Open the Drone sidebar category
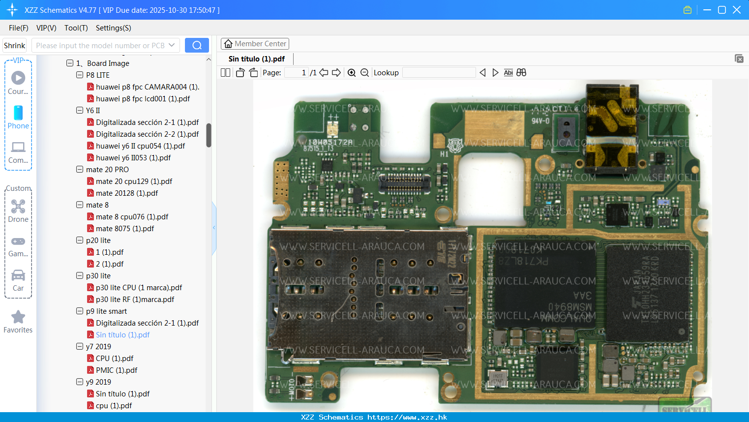Viewport: 749px width, 422px height. click(x=18, y=211)
